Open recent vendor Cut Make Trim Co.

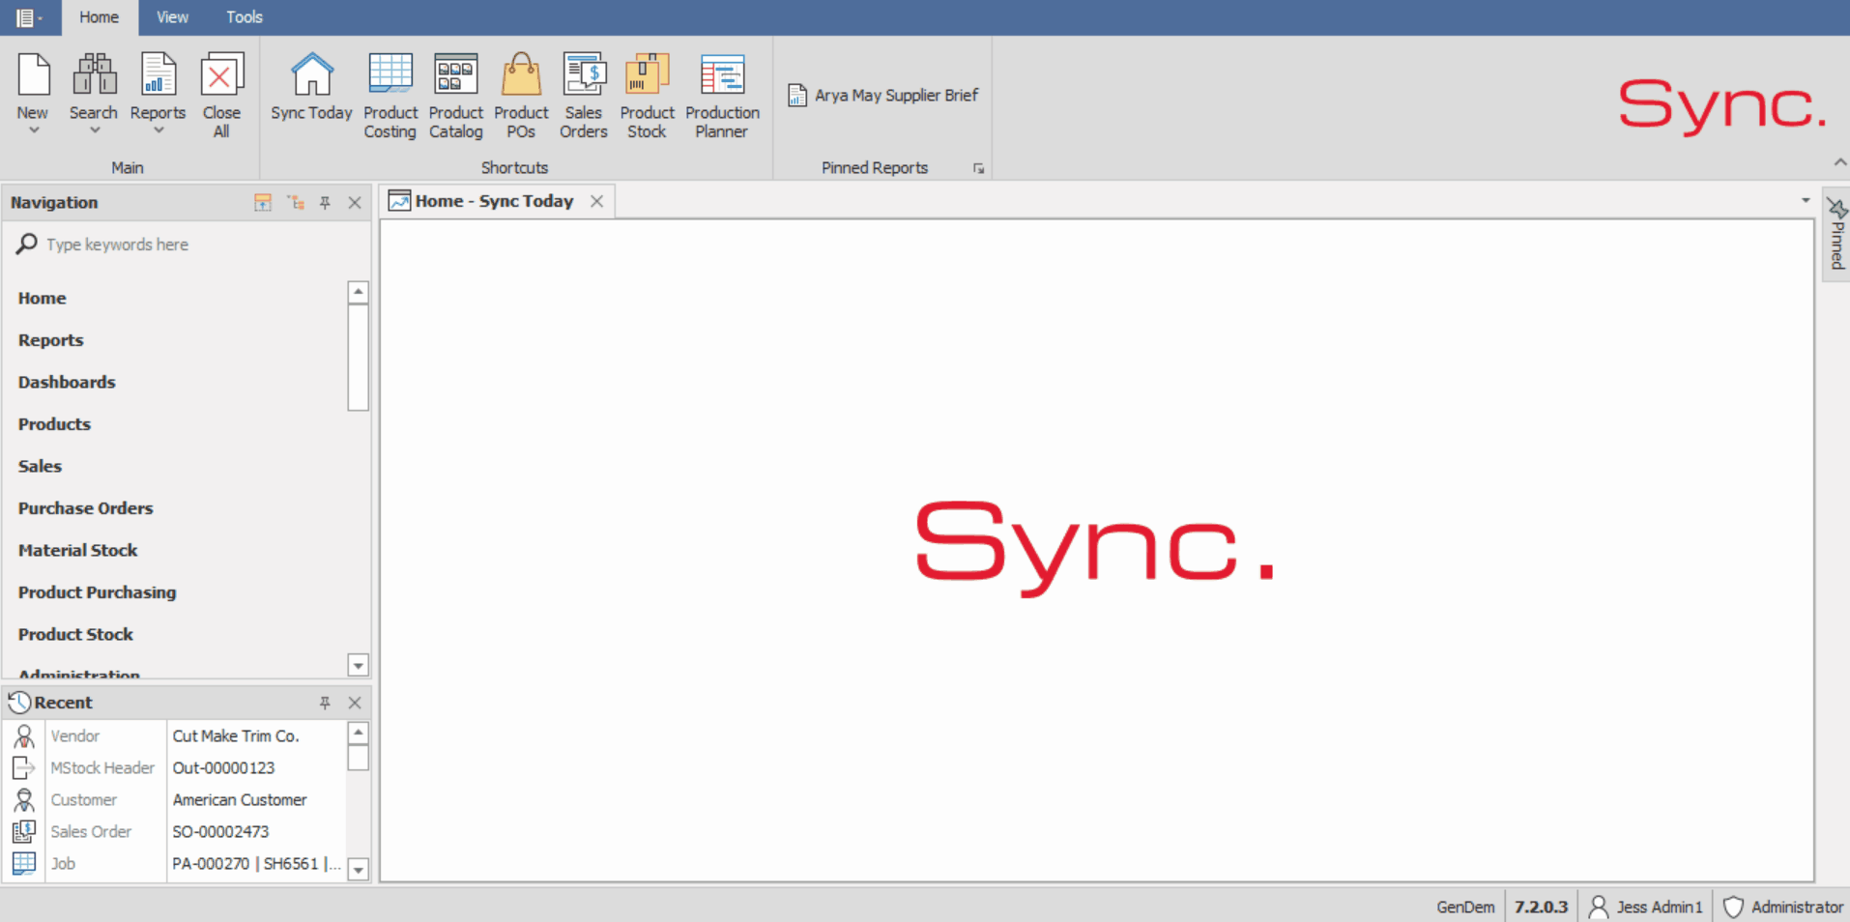236,735
